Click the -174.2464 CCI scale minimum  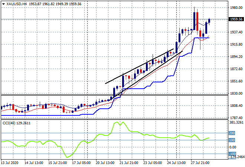point(236,157)
